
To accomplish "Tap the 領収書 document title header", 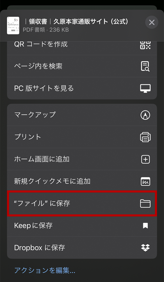I will (x=77, y=22).
